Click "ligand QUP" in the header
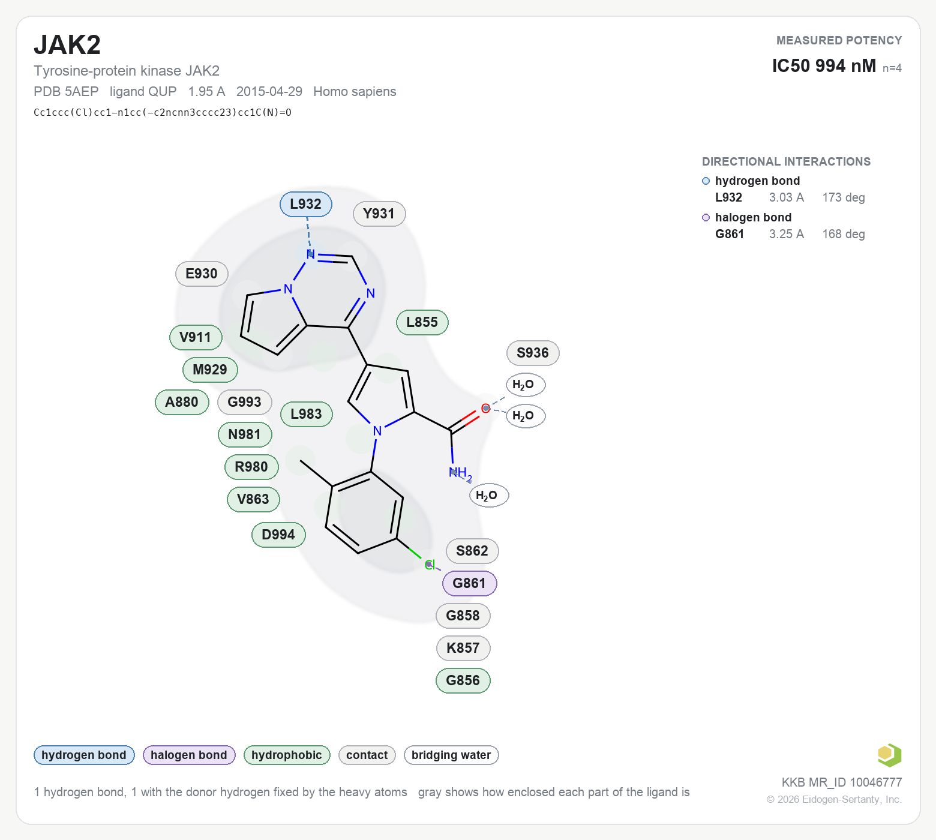This screenshot has height=840, width=936. [143, 91]
